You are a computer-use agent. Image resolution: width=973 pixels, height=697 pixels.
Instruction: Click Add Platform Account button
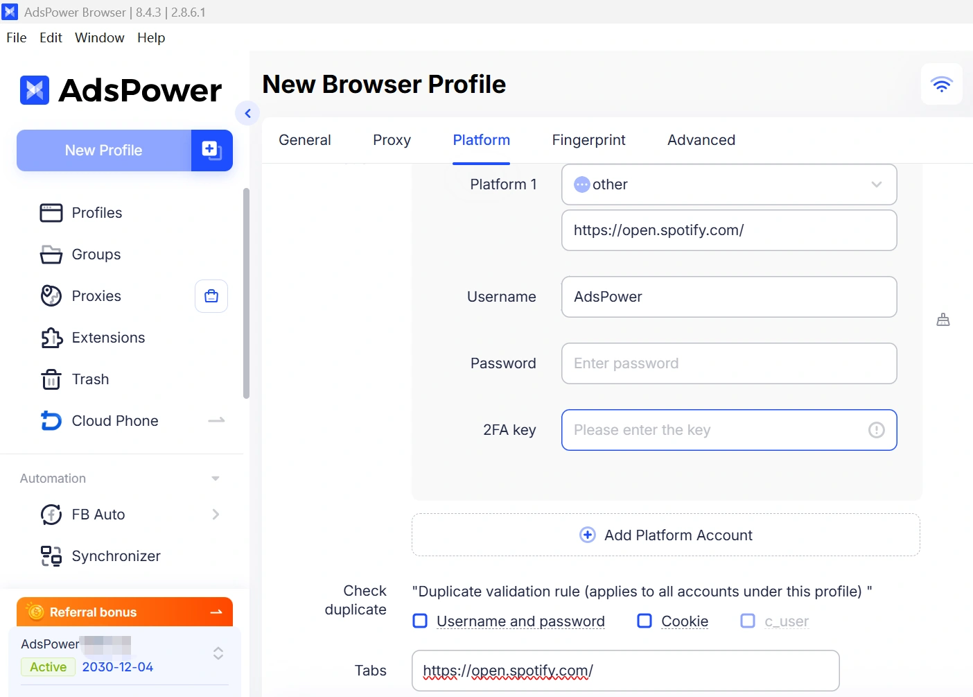(x=666, y=535)
